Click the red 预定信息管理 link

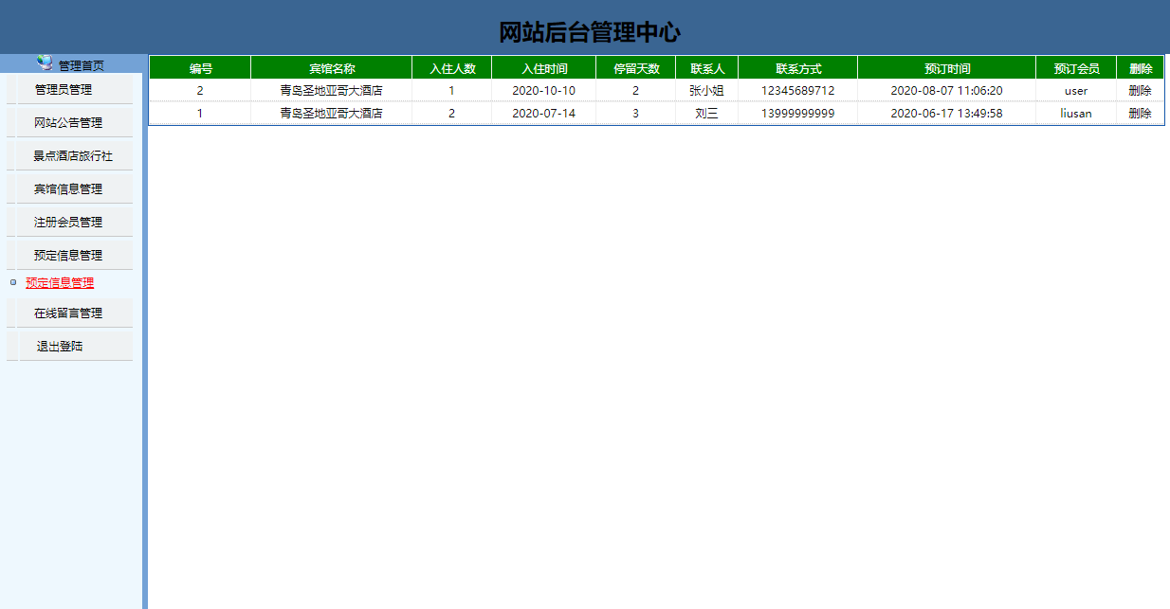(x=58, y=282)
